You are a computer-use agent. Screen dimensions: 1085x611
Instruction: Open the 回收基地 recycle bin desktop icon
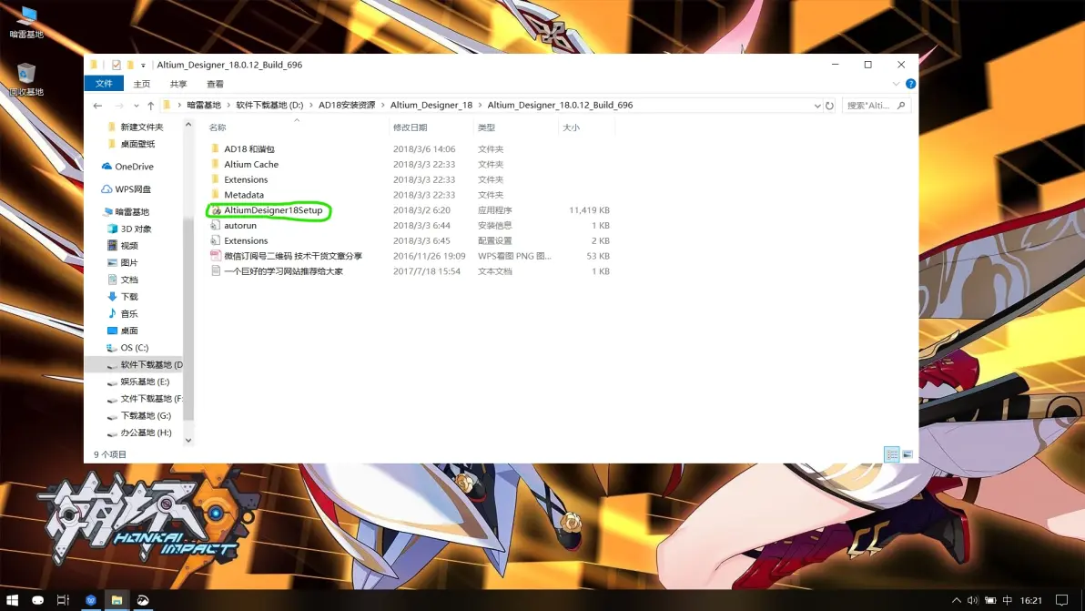[26, 79]
